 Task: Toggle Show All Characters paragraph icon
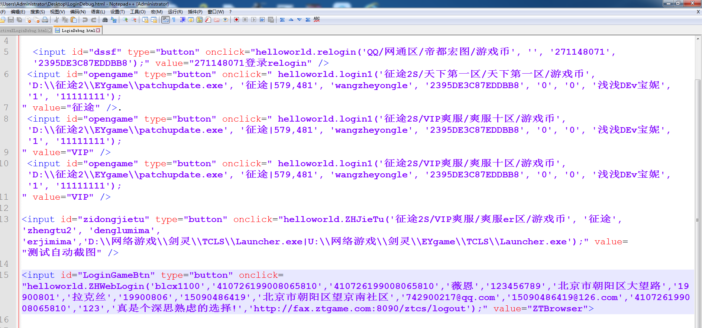(x=174, y=20)
